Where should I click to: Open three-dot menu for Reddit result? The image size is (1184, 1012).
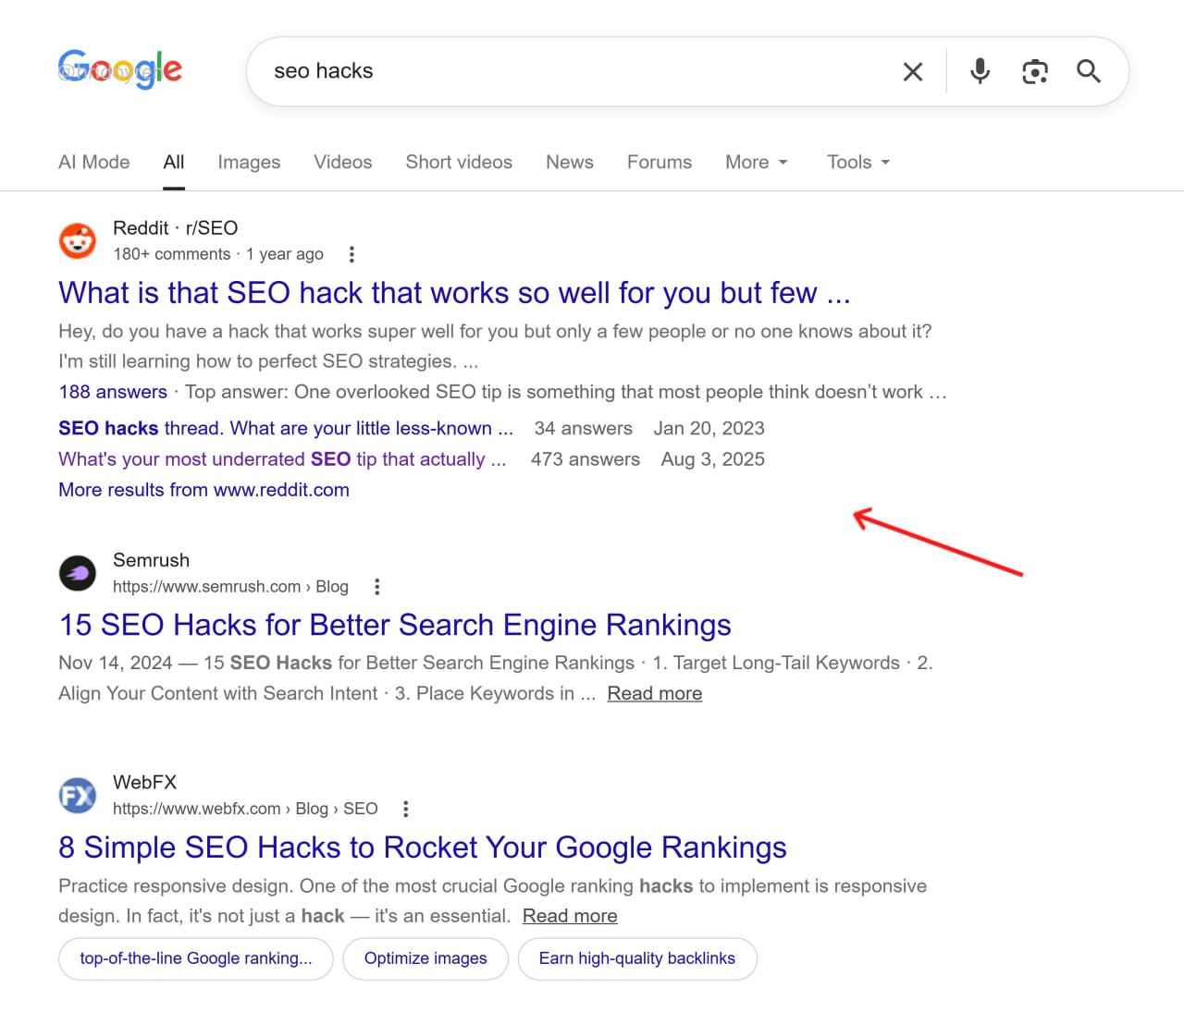[351, 254]
